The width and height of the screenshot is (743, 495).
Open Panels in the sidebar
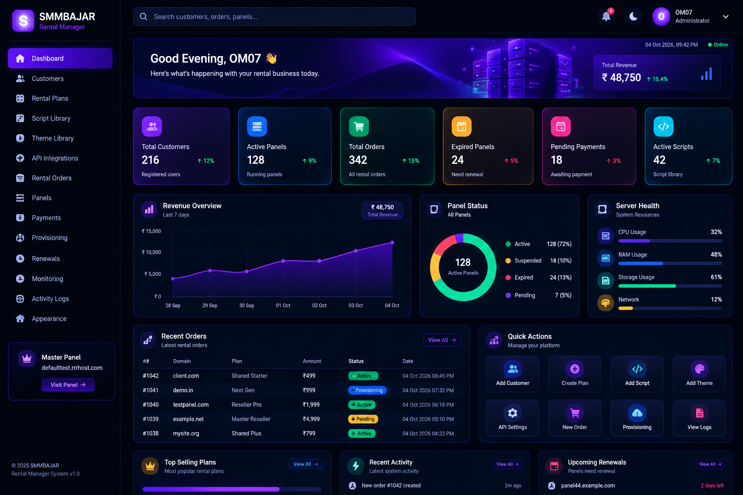click(60, 198)
